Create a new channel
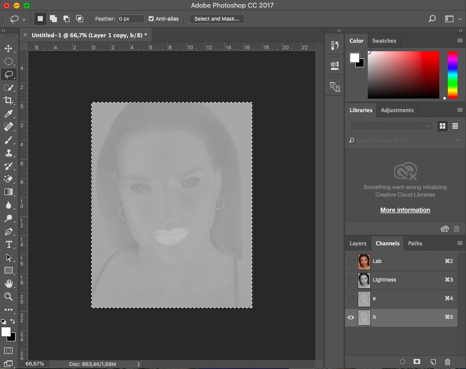The width and height of the screenshot is (466, 369). (433, 361)
